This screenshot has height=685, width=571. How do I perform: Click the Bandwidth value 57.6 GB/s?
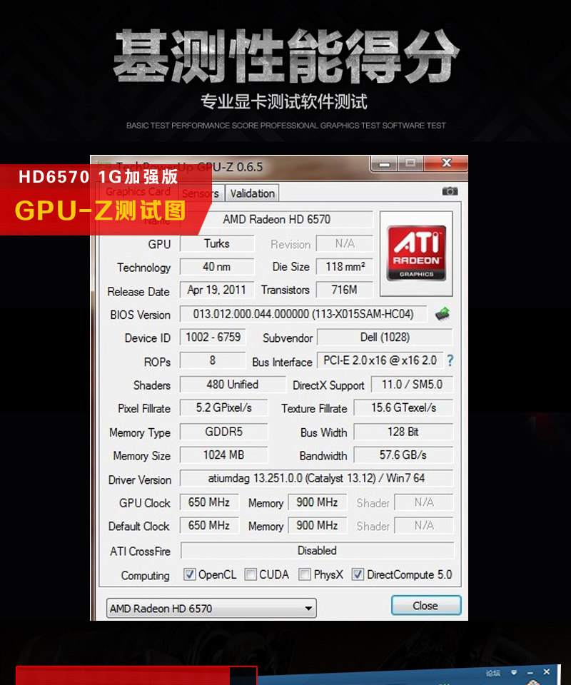[x=404, y=455]
